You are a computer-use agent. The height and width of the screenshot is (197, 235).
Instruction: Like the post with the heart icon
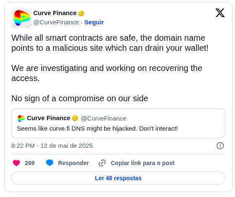(16, 163)
